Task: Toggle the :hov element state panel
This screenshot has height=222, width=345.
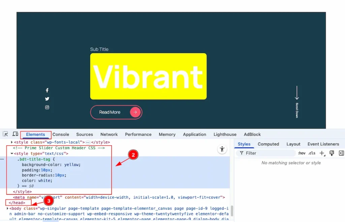Action: click(x=302, y=153)
